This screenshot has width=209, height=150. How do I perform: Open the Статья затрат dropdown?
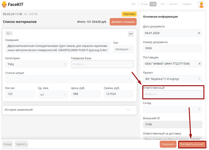[x=129, y=79]
